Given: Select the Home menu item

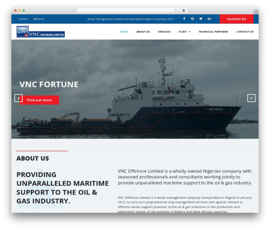Looking at the screenshot, I should coord(124,32).
